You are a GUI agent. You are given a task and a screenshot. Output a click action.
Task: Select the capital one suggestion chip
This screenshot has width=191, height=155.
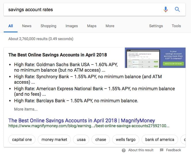[x=22, y=140]
